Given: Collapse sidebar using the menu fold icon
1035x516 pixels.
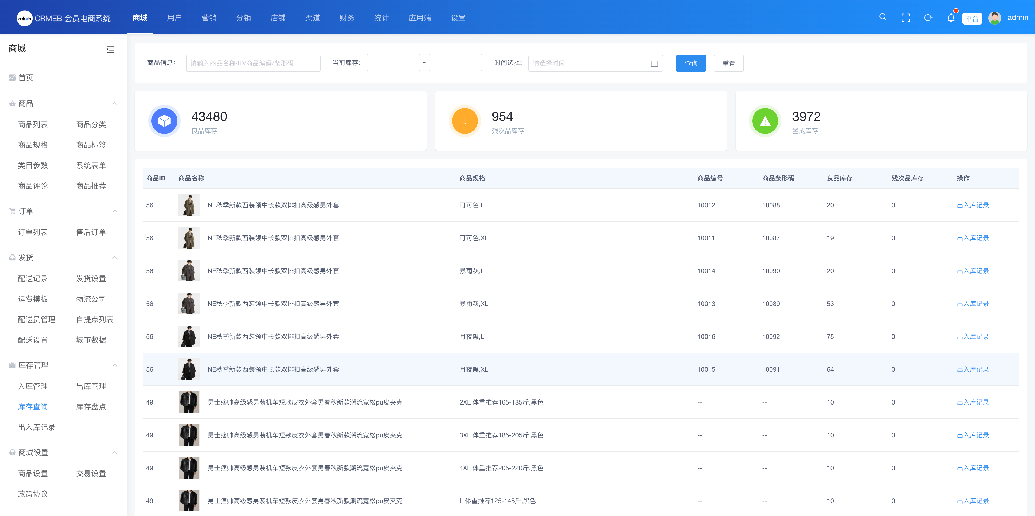Looking at the screenshot, I should 110,49.
